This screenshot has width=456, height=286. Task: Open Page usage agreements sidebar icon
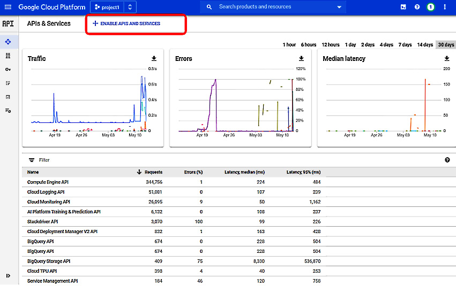point(8,111)
